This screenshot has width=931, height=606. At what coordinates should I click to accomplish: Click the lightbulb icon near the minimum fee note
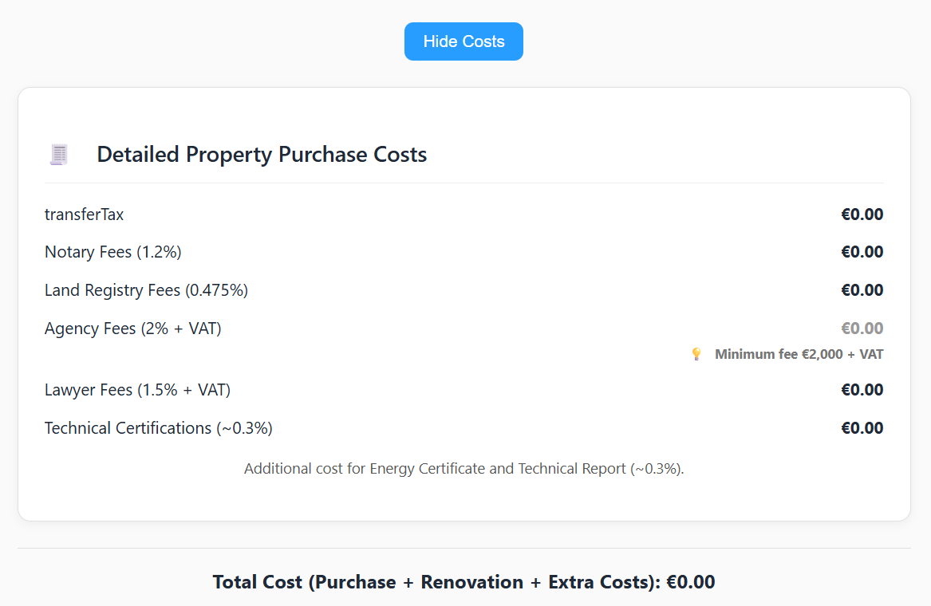click(696, 353)
